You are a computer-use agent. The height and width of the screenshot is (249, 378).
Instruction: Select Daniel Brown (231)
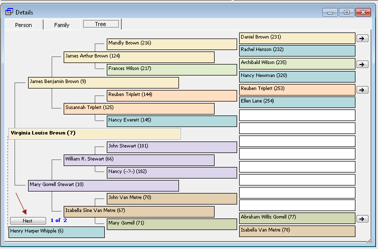pos(297,38)
